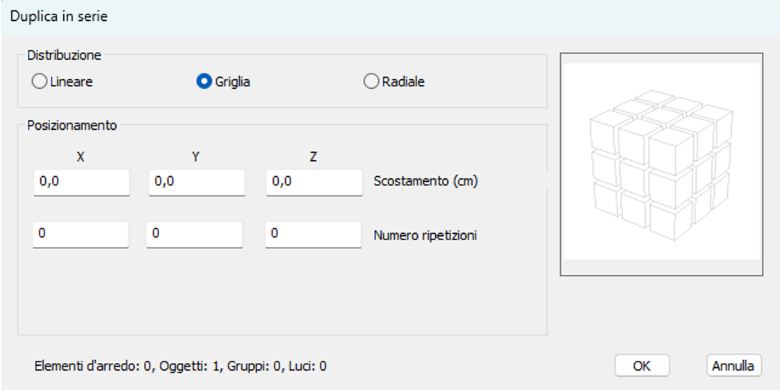Click the X Numero ripetizioni field
The width and height of the screenshot is (780, 390).
tap(81, 235)
